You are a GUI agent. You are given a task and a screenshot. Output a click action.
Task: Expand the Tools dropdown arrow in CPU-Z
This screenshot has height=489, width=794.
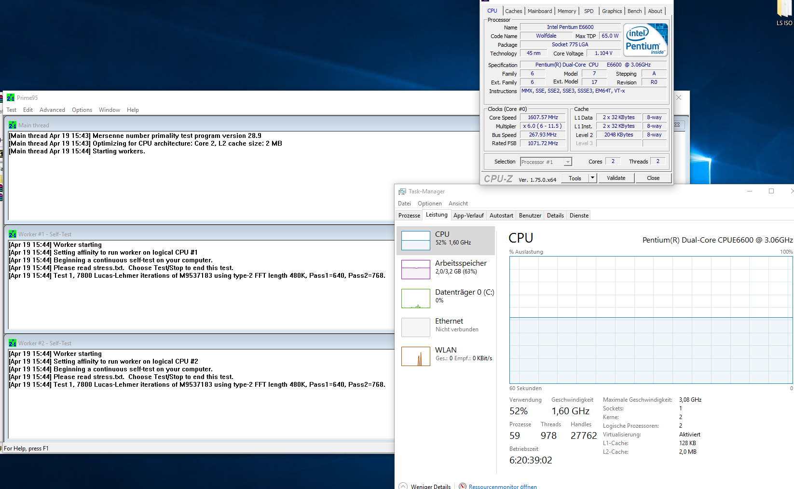[592, 178]
